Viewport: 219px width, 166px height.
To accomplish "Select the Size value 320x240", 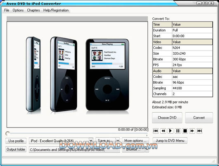I will coord(192,53).
